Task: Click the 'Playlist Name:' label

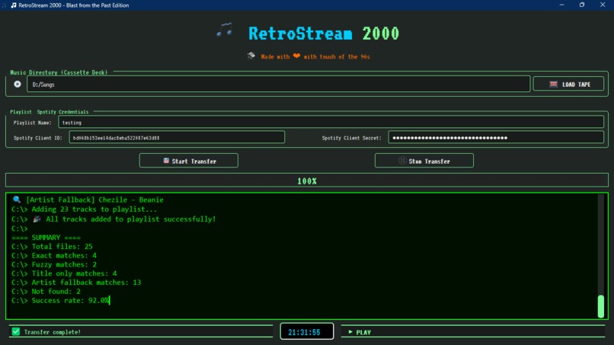Action: pos(32,123)
